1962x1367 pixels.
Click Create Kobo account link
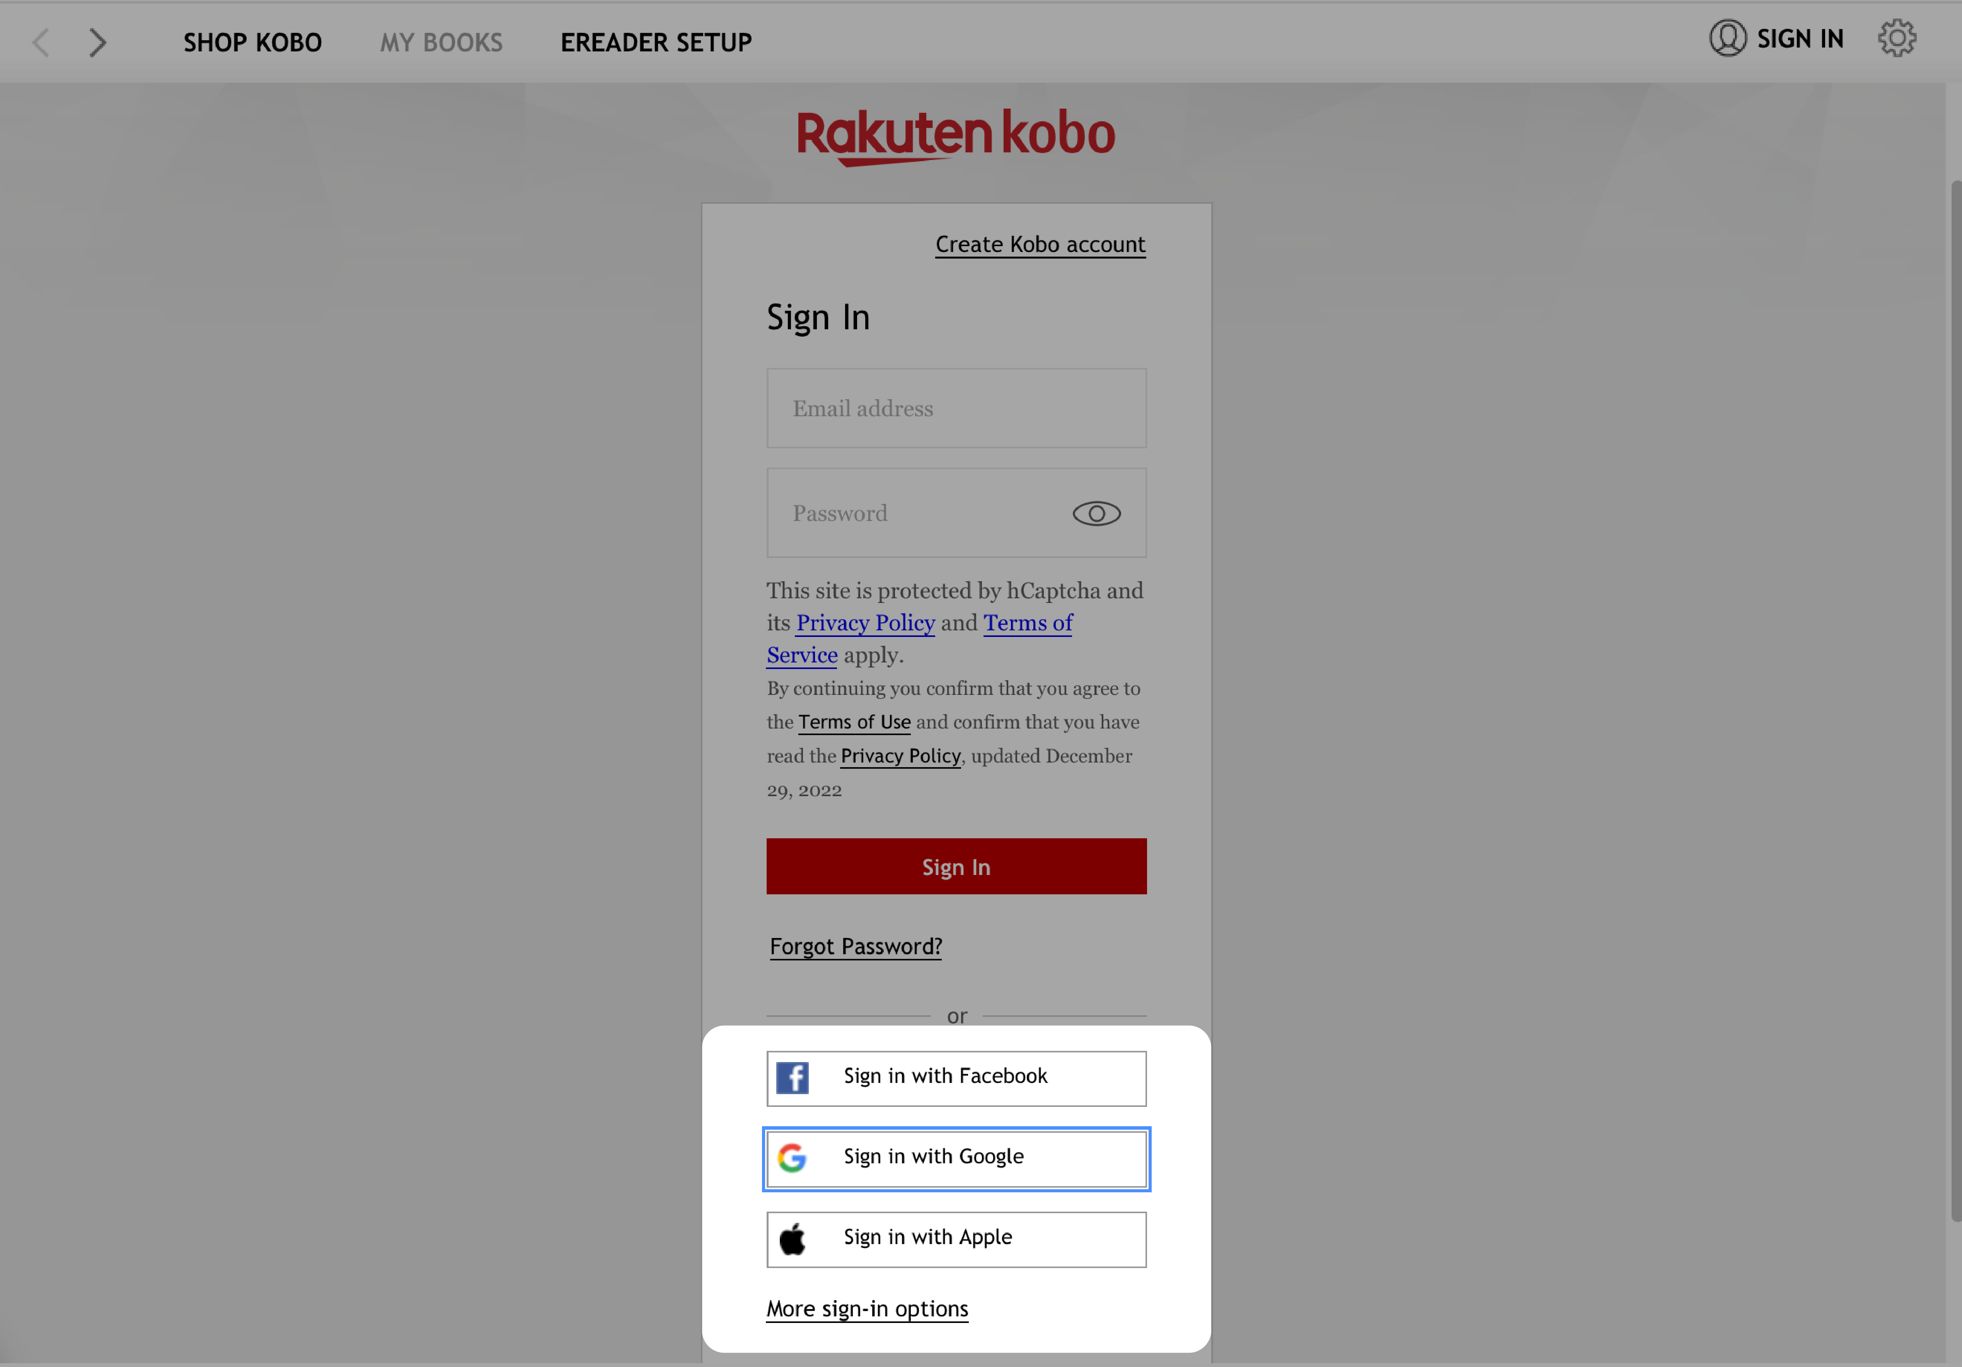click(1039, 243)
